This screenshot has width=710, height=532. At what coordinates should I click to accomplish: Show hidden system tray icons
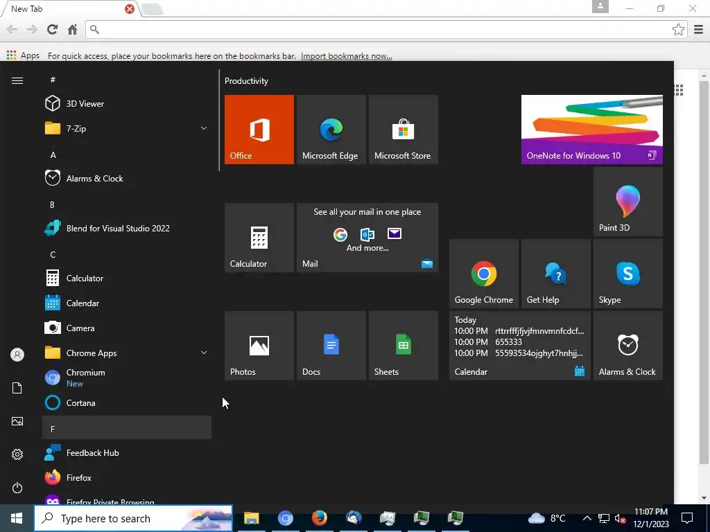coord(587,518)
